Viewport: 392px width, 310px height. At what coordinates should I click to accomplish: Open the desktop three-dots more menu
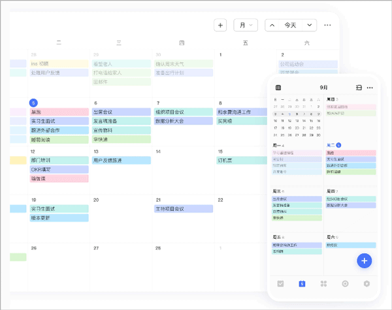(328, 25)
